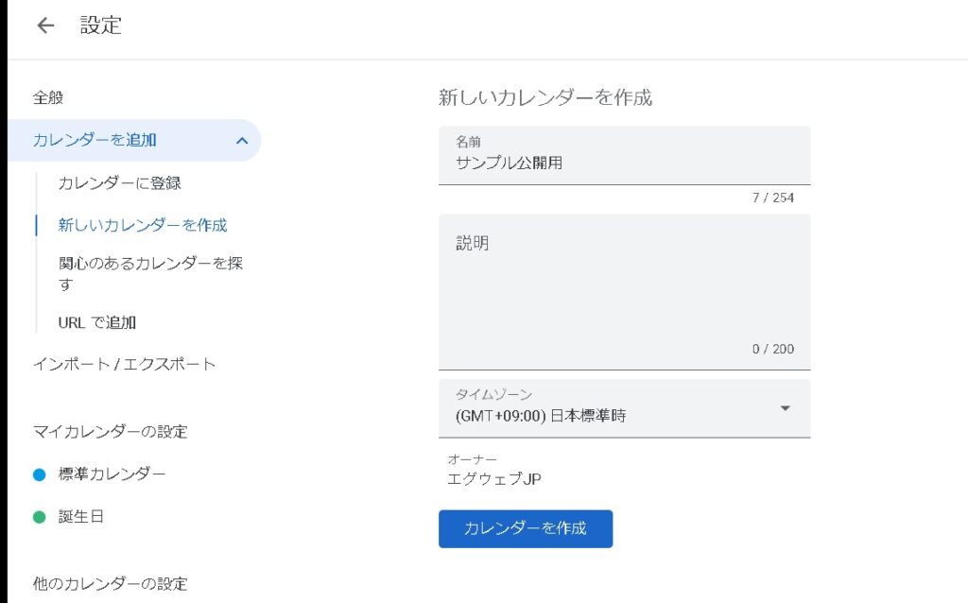The image size is (968, 603).
Task: Click the blue dot for 標準カレンダー
Action: (39, 474)
